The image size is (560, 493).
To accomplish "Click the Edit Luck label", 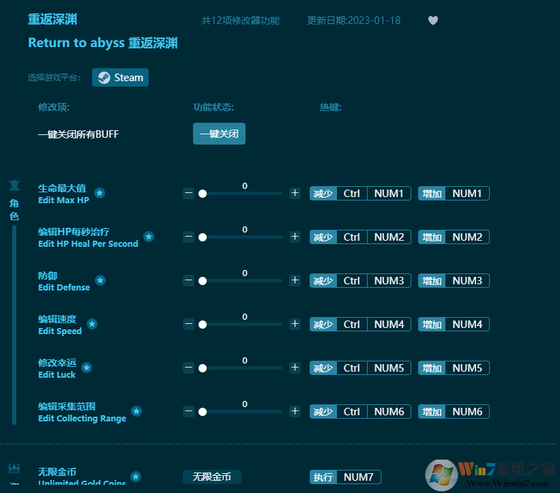I will coord(57,375).
